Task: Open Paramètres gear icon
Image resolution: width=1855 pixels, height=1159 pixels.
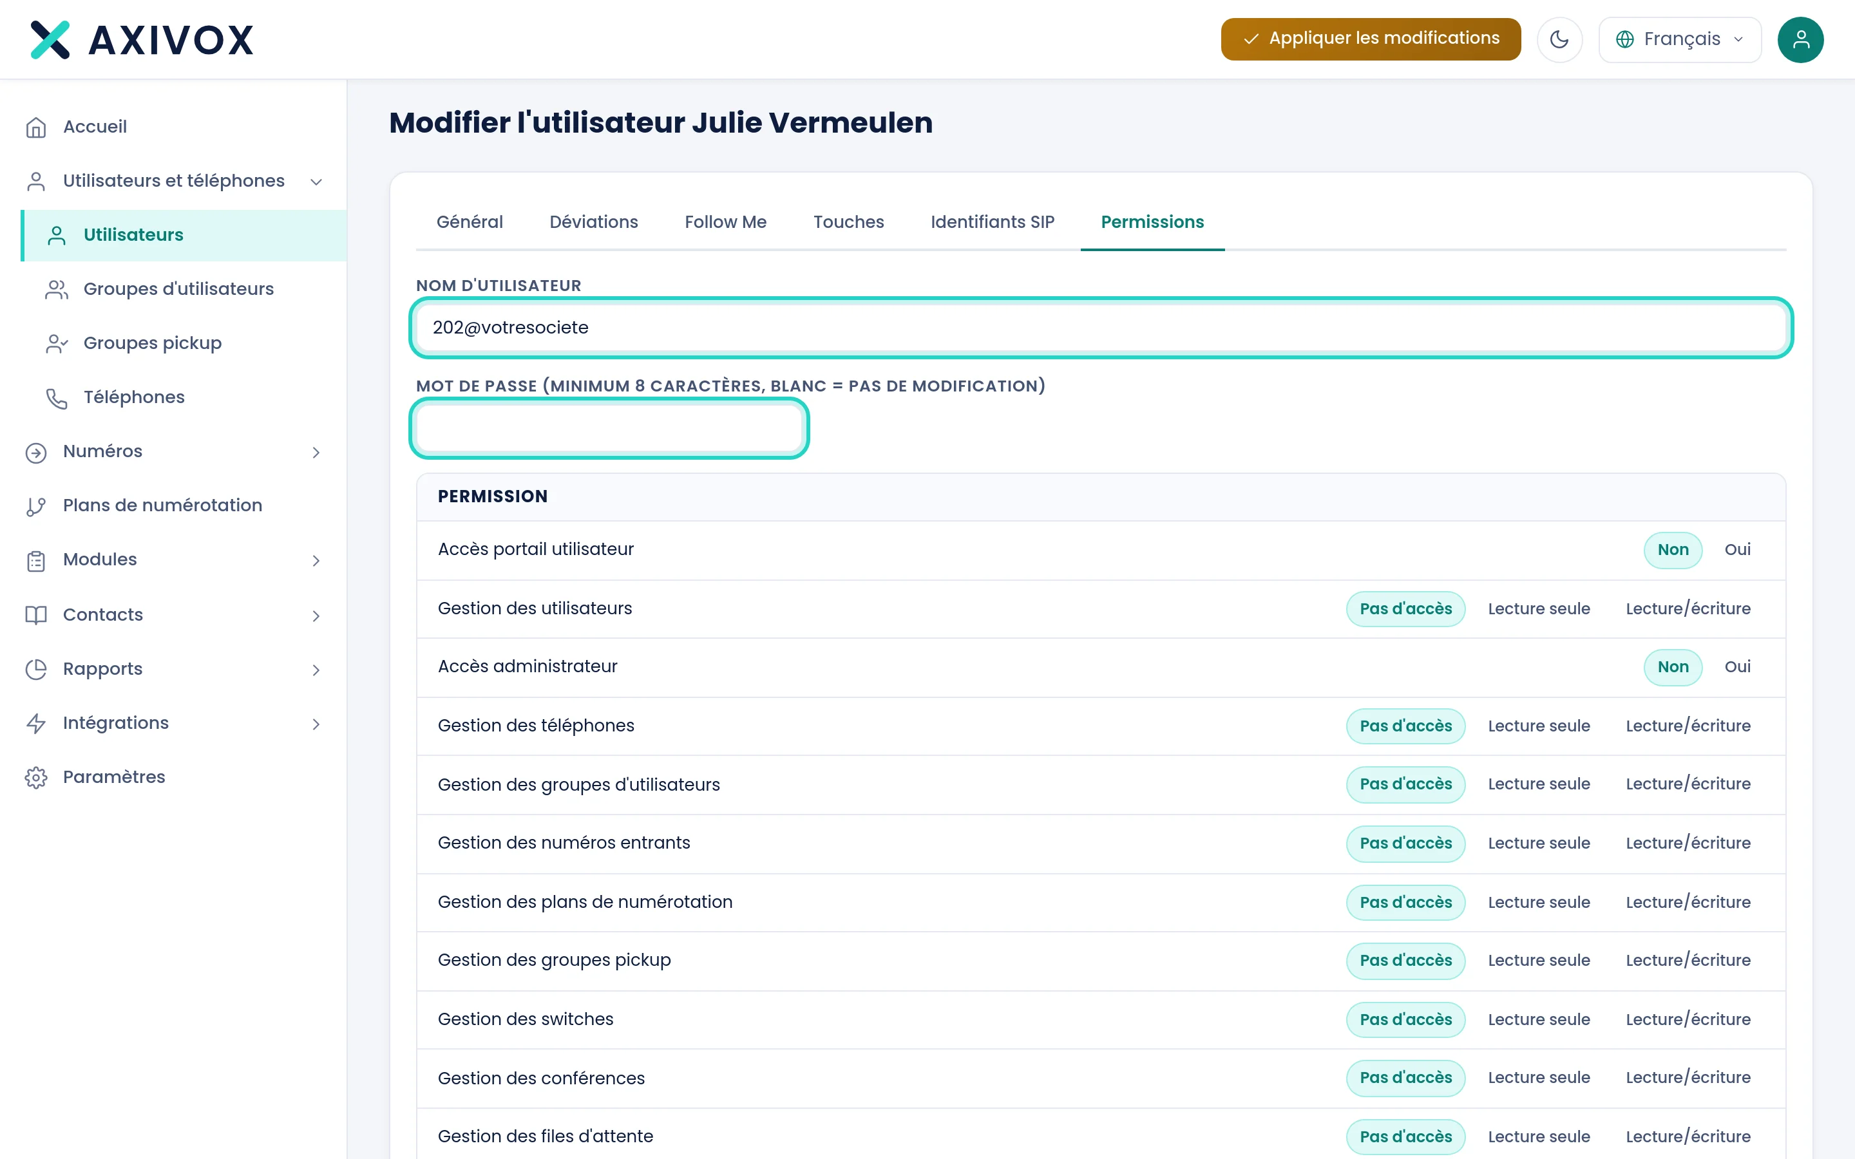Action: click(36, 777)
